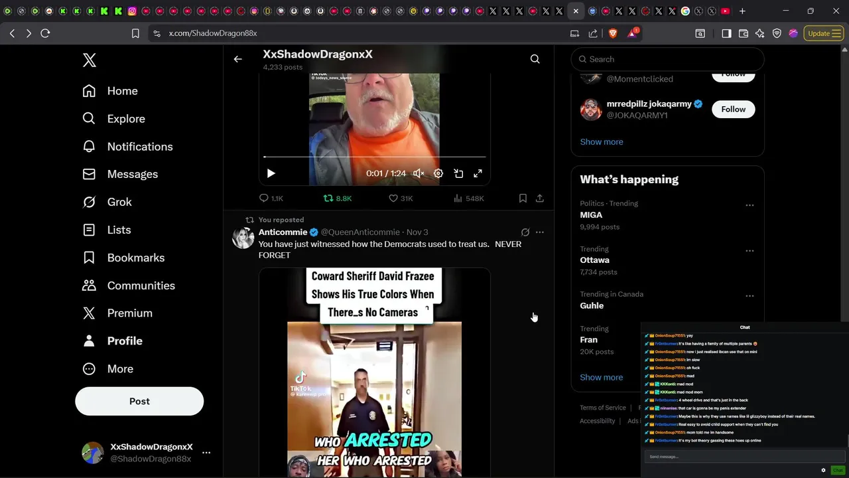Screen dimensions: 849x478
Task: Click the green Chat send button
Action: (838, 470)
